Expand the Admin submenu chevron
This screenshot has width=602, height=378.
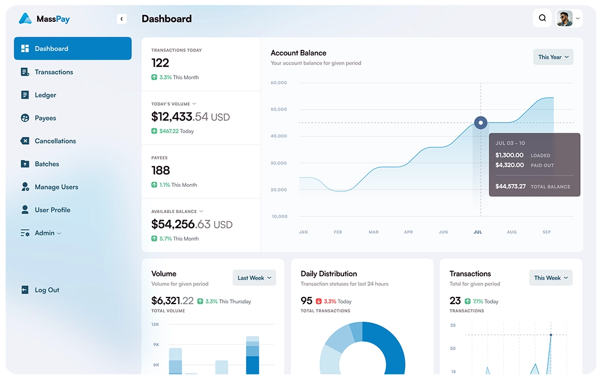click(x=59, y=233)
